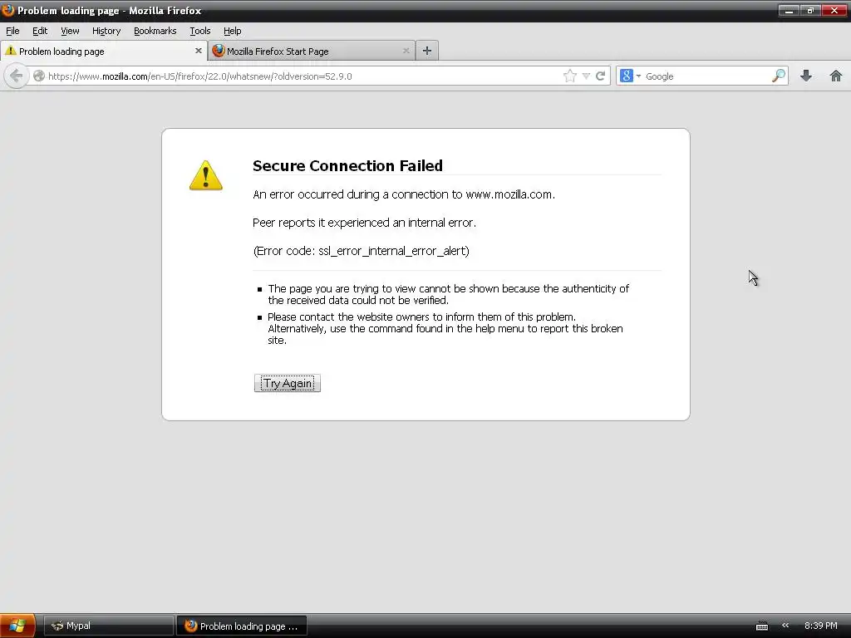Click the 'Peer reports it experienced' text
851x638 pixels.
click(x=322, y=223)
